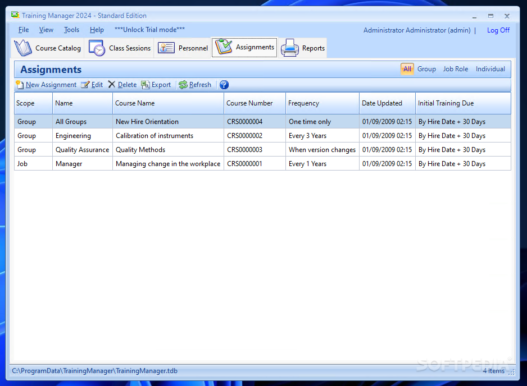Sort by the Frequency column header
Screen dimensions: 527x386
tap(322, 103)
